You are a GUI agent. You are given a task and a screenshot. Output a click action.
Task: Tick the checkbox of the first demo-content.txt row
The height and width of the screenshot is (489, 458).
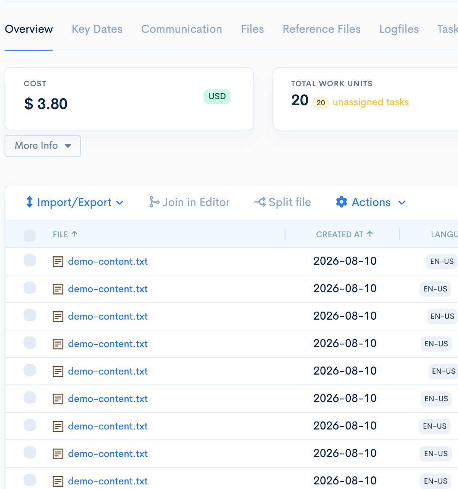[30, 260]
